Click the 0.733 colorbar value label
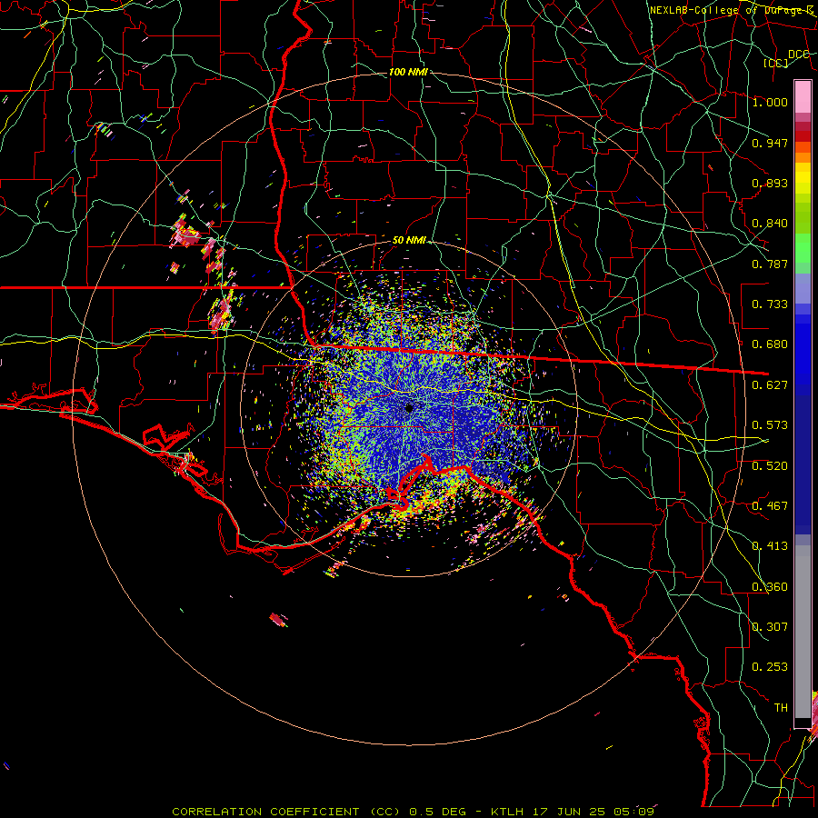The height and width of the screenshot is (818, 818). 770,304
